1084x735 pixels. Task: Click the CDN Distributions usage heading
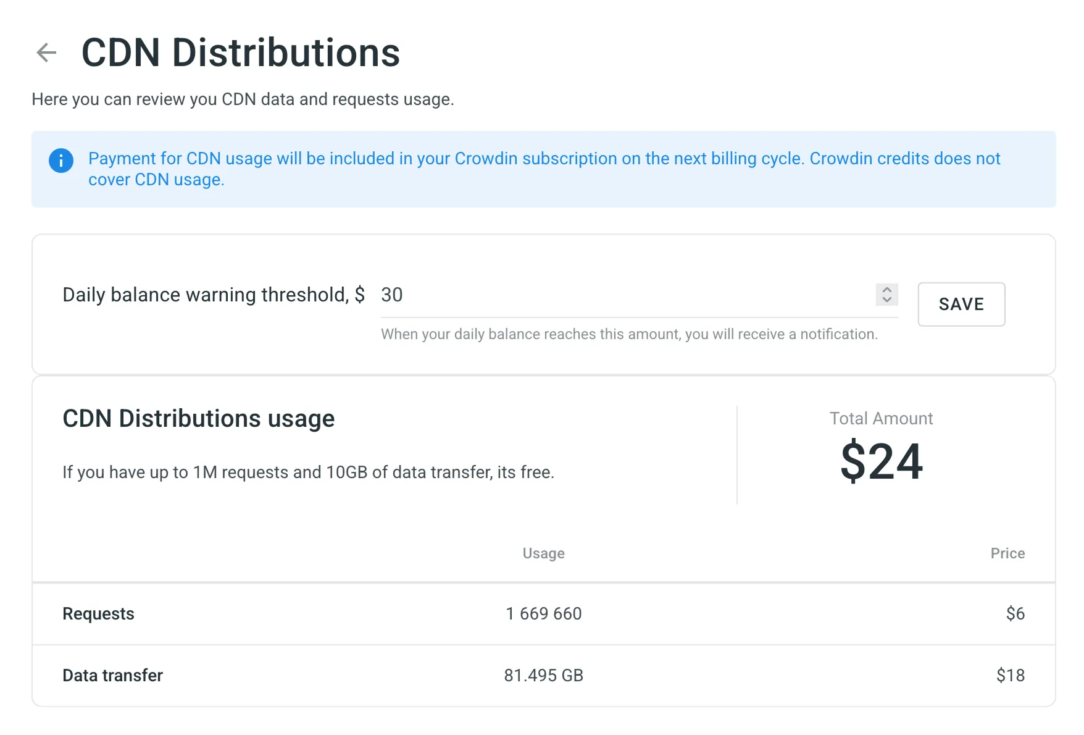coord(198,418)
